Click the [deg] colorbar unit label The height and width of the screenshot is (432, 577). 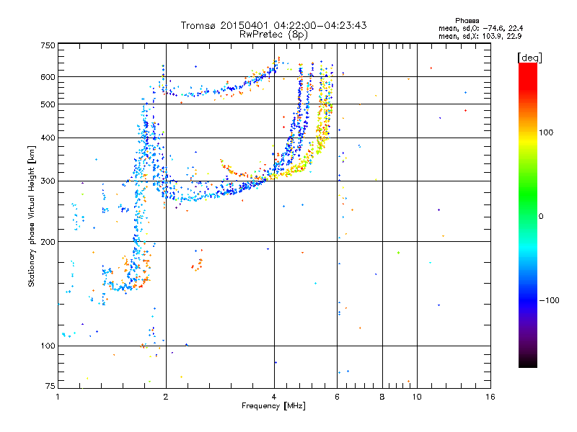[529, 58]
